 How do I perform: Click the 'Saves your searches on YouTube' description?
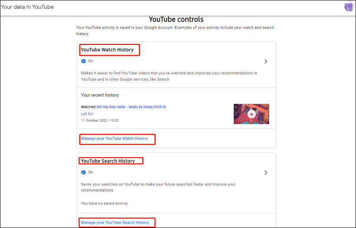[x=158, y=187]
